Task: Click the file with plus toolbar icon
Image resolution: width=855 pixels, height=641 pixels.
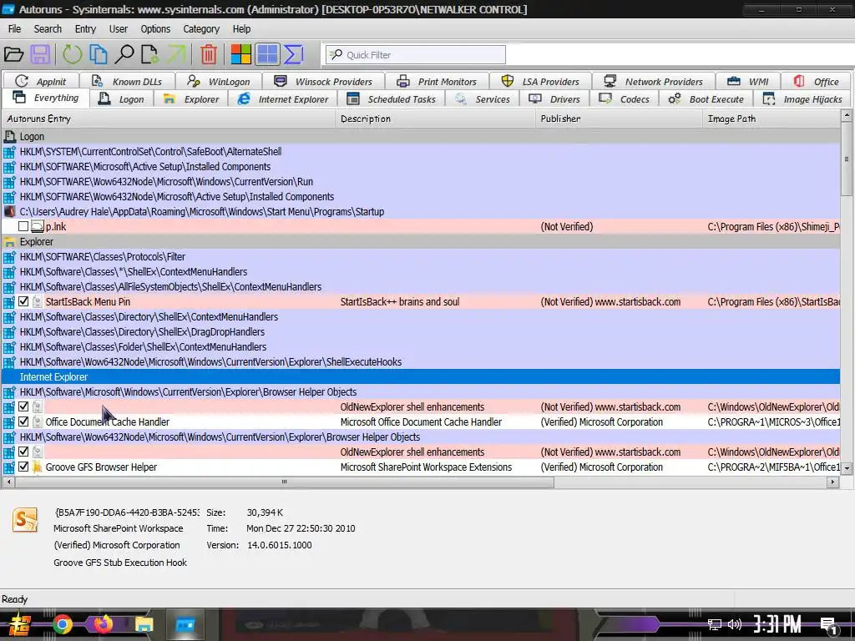Action: point(149,54)
